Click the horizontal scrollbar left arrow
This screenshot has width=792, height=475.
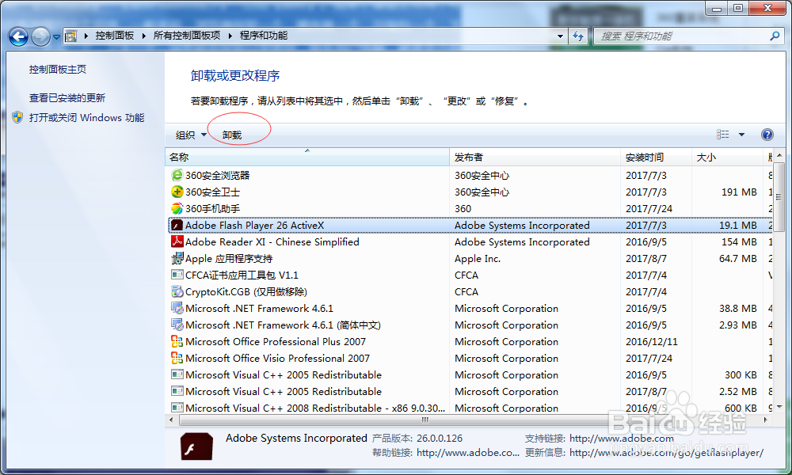171,420
